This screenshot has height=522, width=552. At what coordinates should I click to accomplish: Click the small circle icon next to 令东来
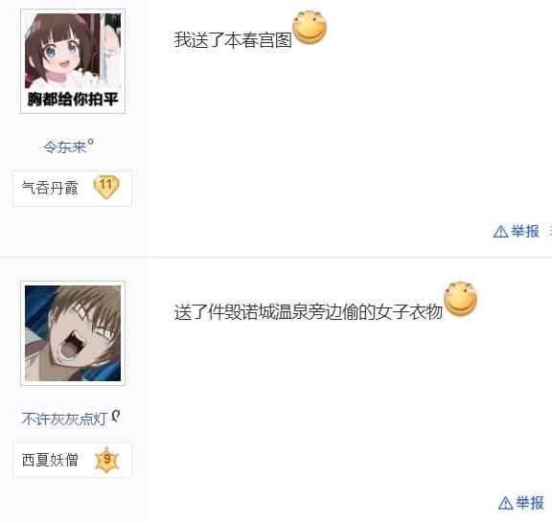[90, 142]
